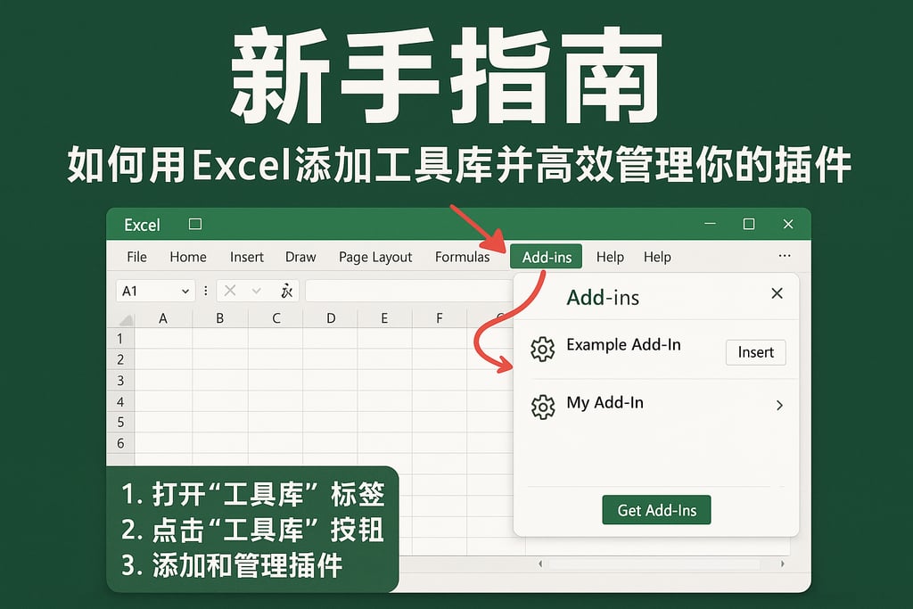Click the My Add-In gear icon
The height and width of the screenshot is (609, 913).
click(x=543, y=403)
